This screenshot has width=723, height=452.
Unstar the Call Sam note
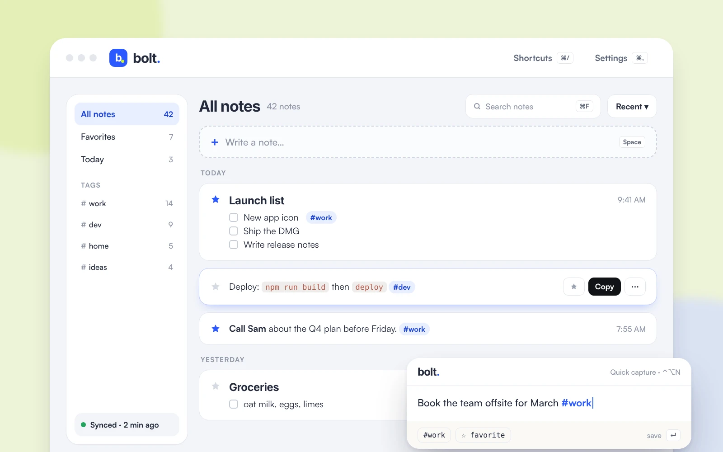(x=216, y=329)
